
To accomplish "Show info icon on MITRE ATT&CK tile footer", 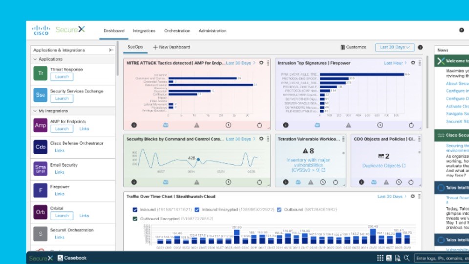I will (x=134, y=125).
